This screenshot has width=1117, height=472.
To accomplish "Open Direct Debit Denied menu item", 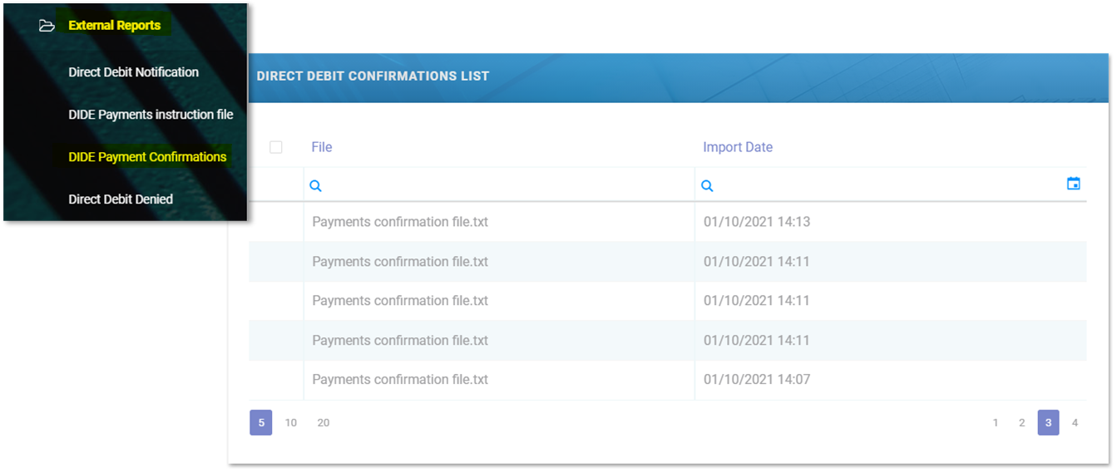I will click(x=121, y=199).
